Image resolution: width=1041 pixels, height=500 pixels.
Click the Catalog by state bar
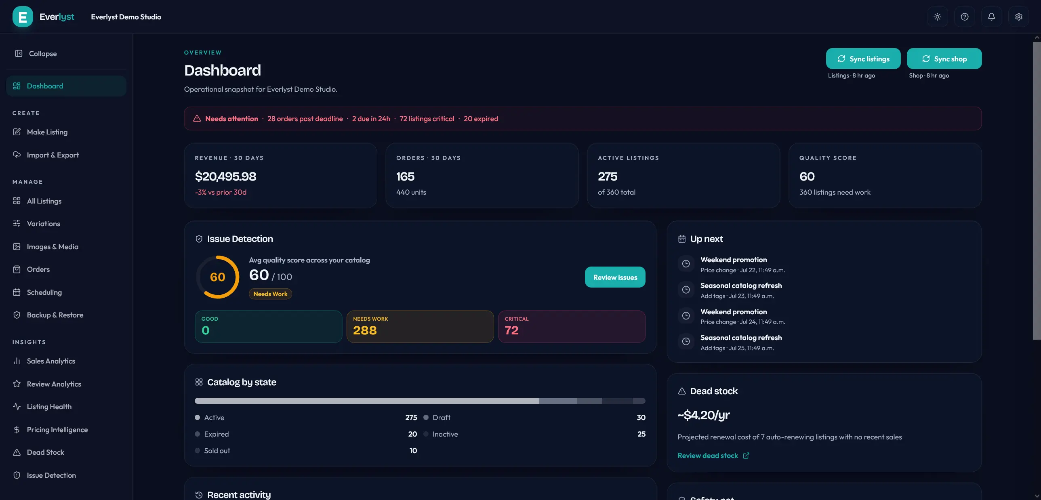(x=420, y=401)
